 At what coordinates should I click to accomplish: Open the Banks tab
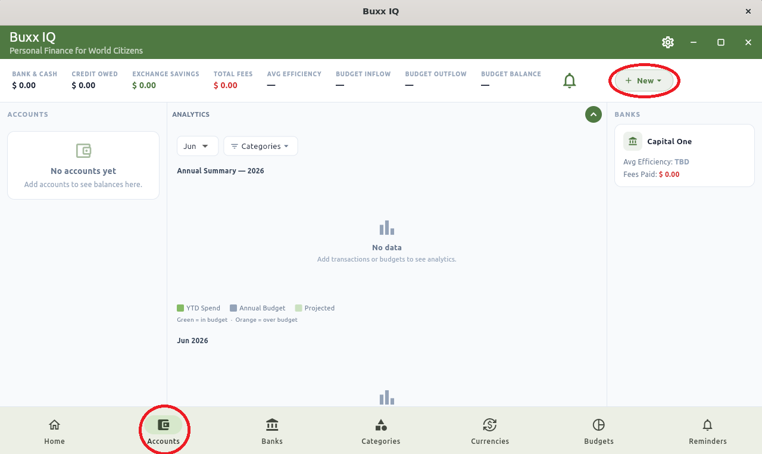pos(272,432)
